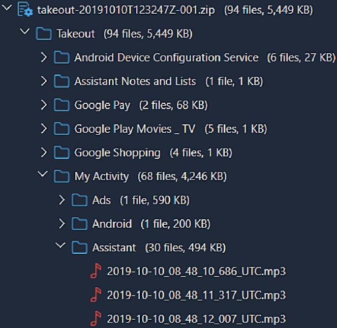
Task: Expand the Google Shopping folder
Action: [44, 153]
